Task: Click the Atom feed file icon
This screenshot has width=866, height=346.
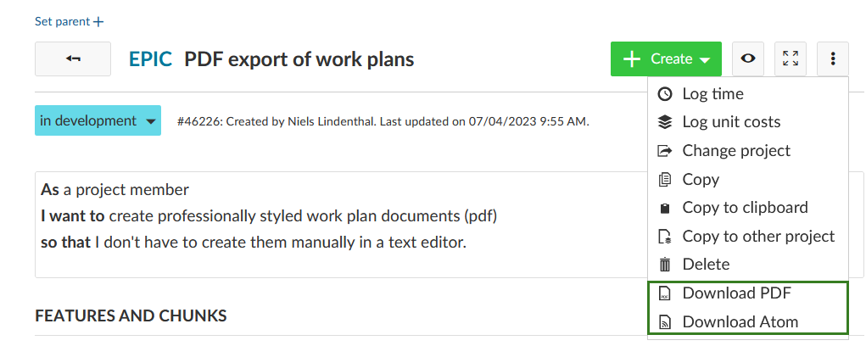Action: click(x=665, y=322)
